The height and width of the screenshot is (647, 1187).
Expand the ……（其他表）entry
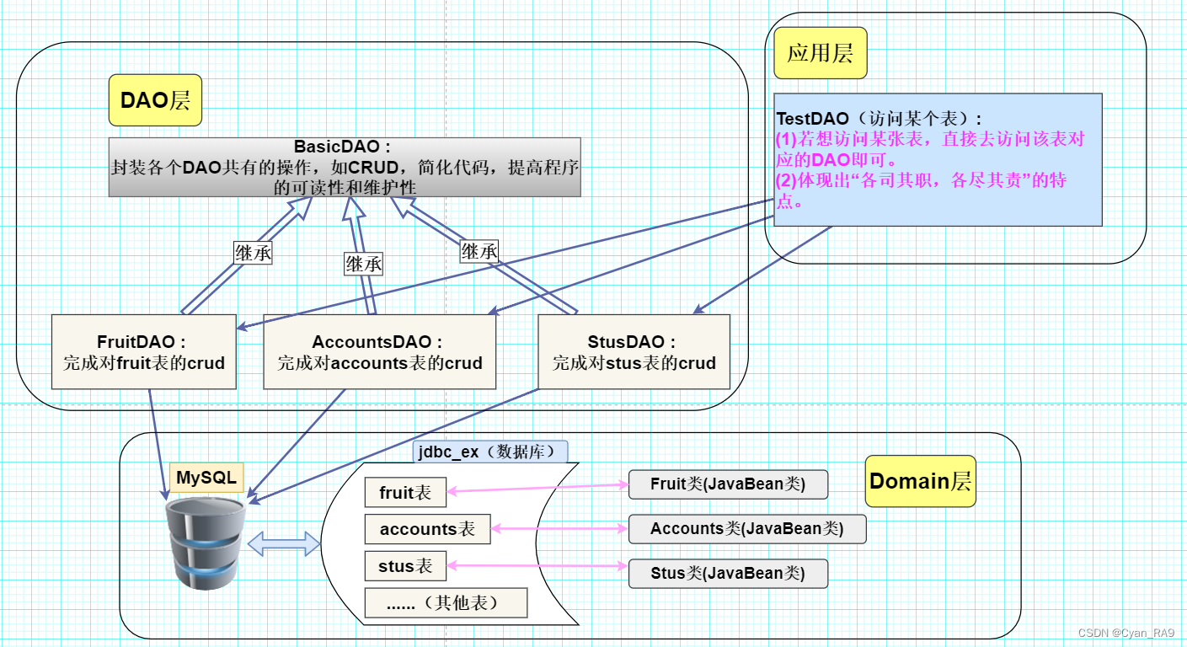tap(446, 602)
